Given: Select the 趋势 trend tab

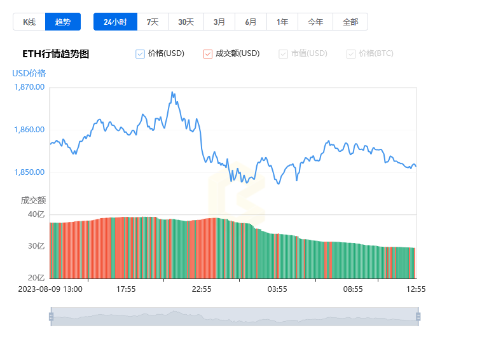Looking at the screenshot, I should click(63, 22).
